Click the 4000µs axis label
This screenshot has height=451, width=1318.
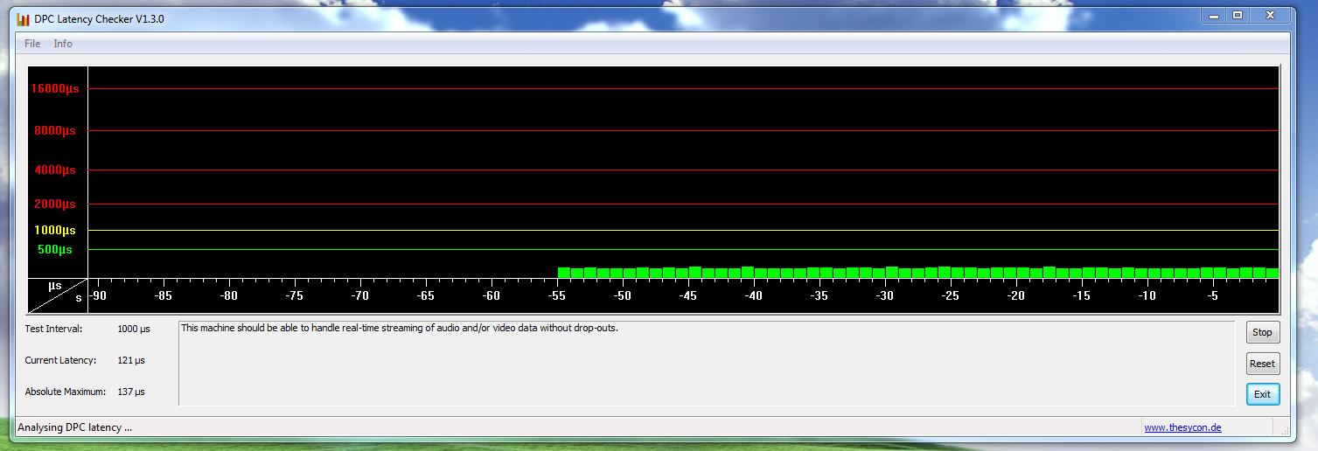coord(55,170)
